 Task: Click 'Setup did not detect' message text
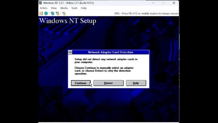(x=106, y=61)
